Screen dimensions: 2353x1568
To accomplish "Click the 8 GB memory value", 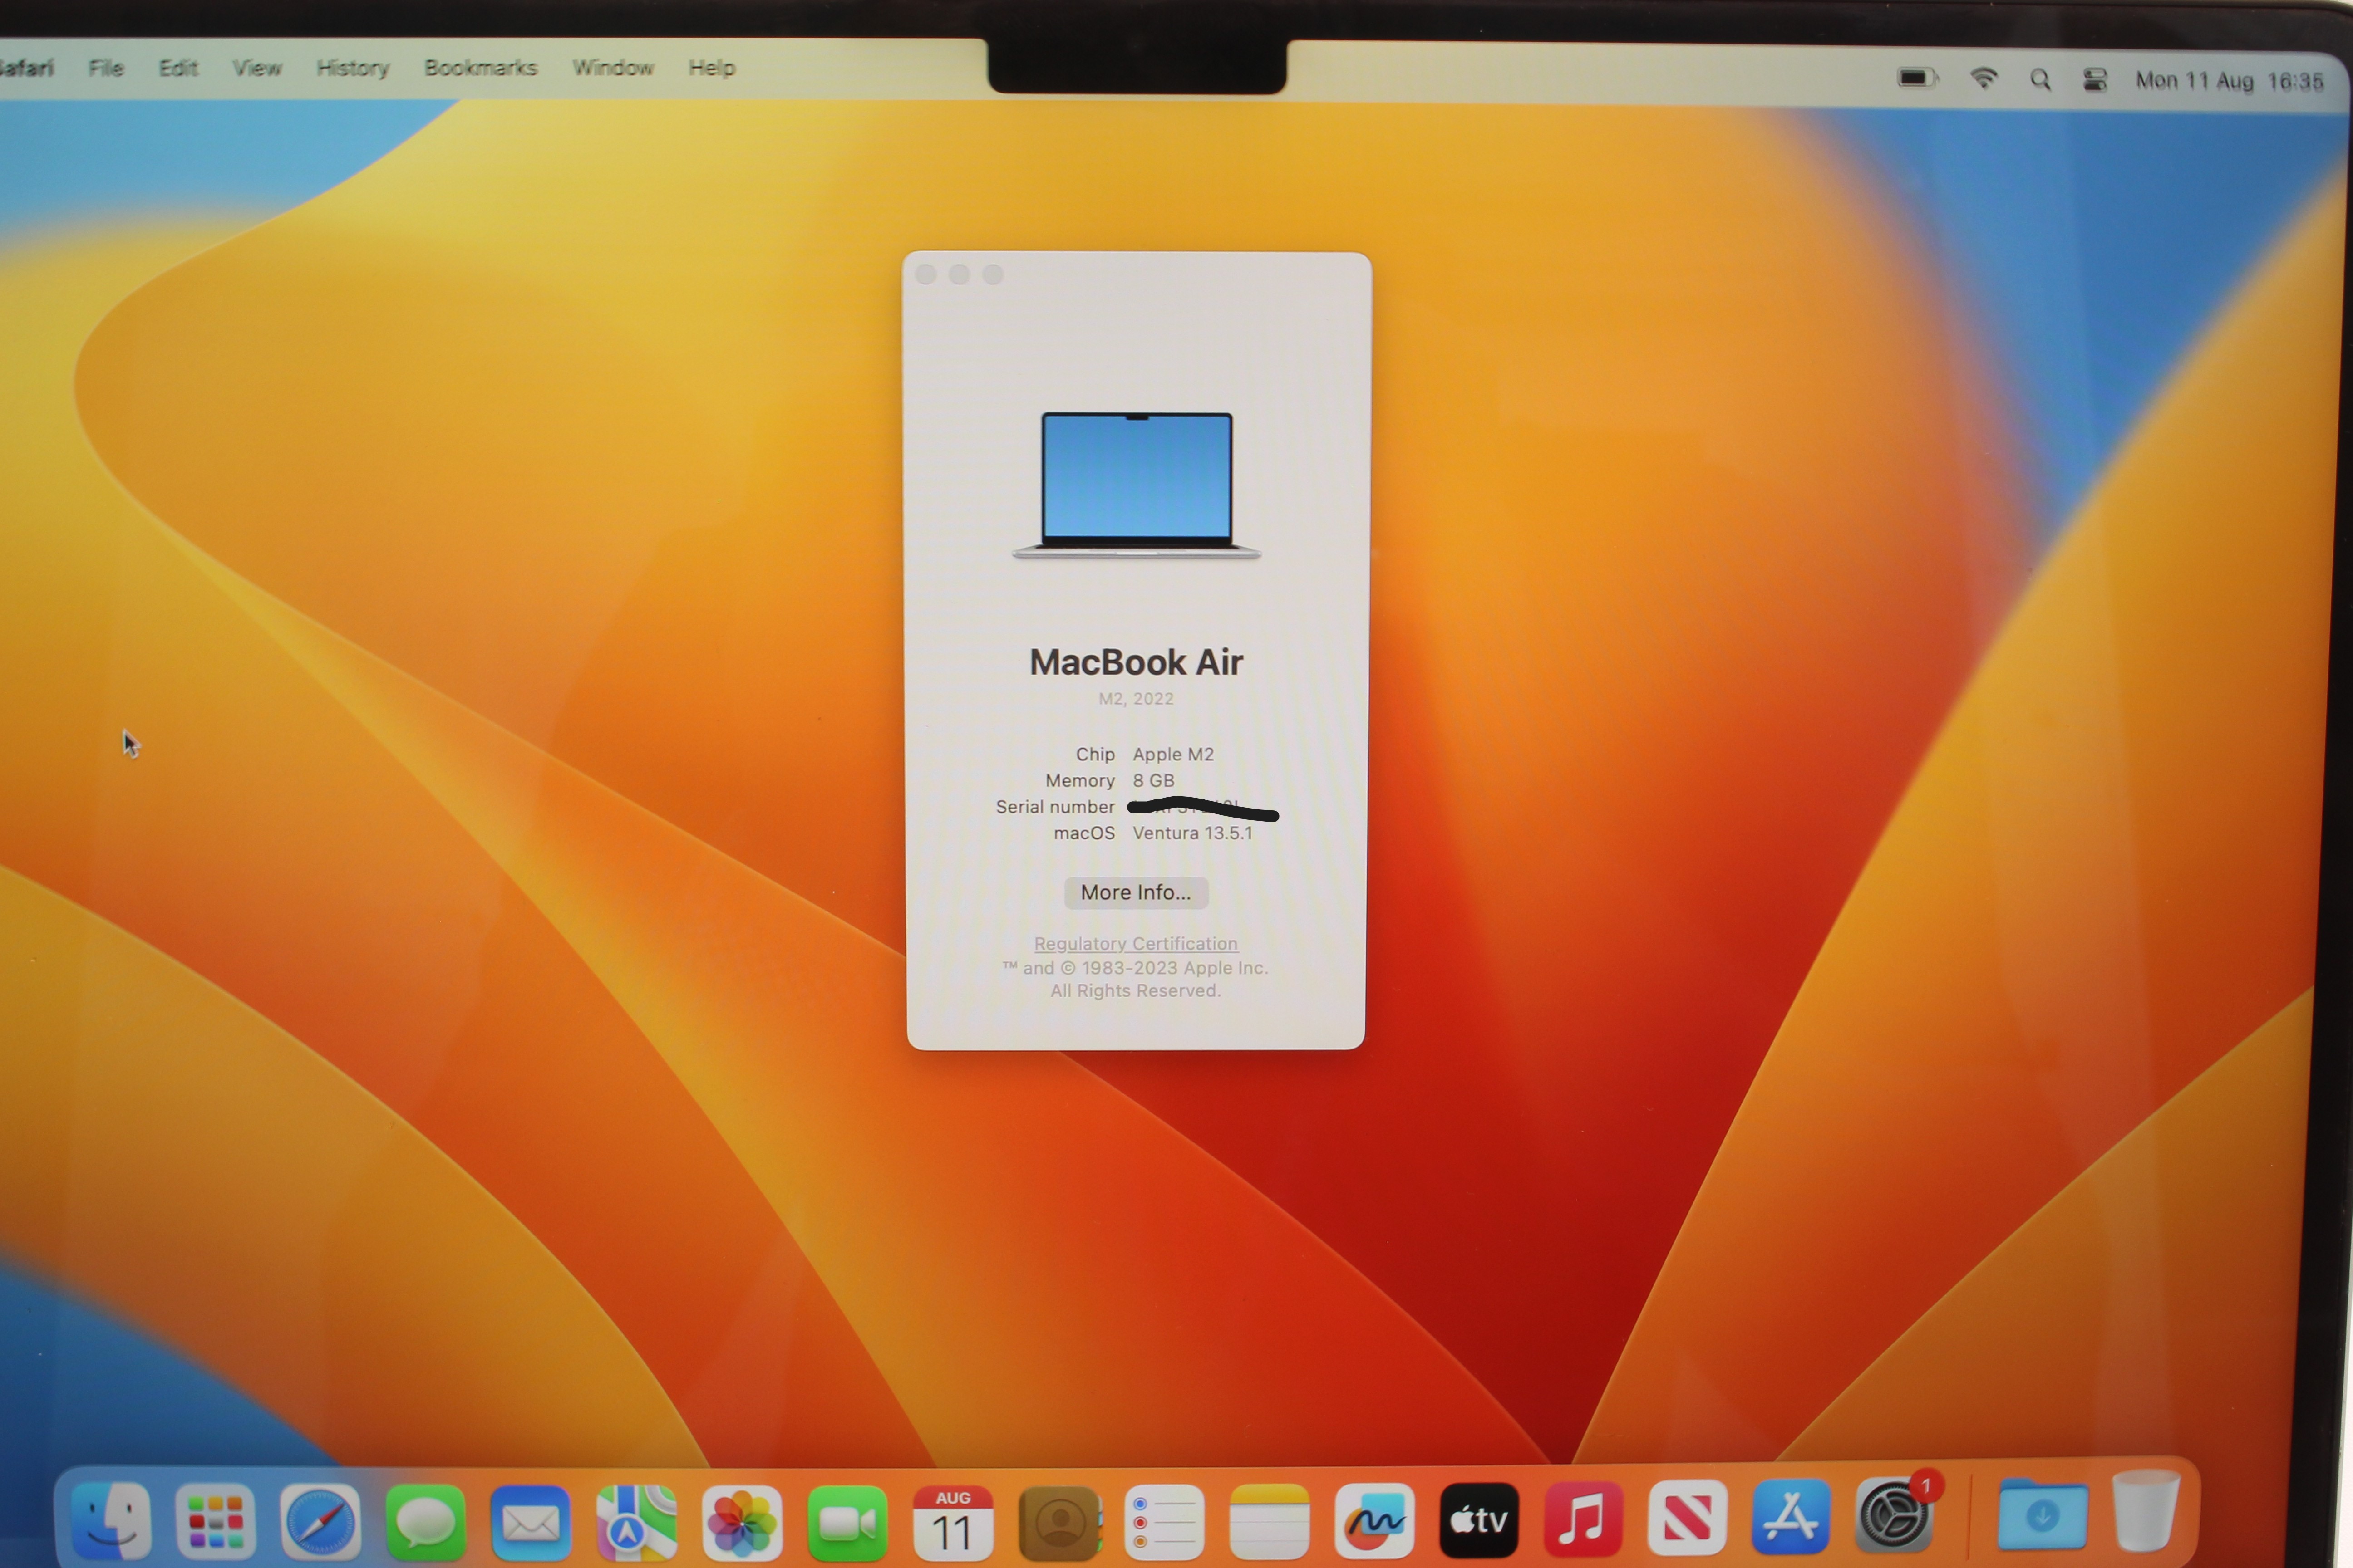I will pos(1153,780).
